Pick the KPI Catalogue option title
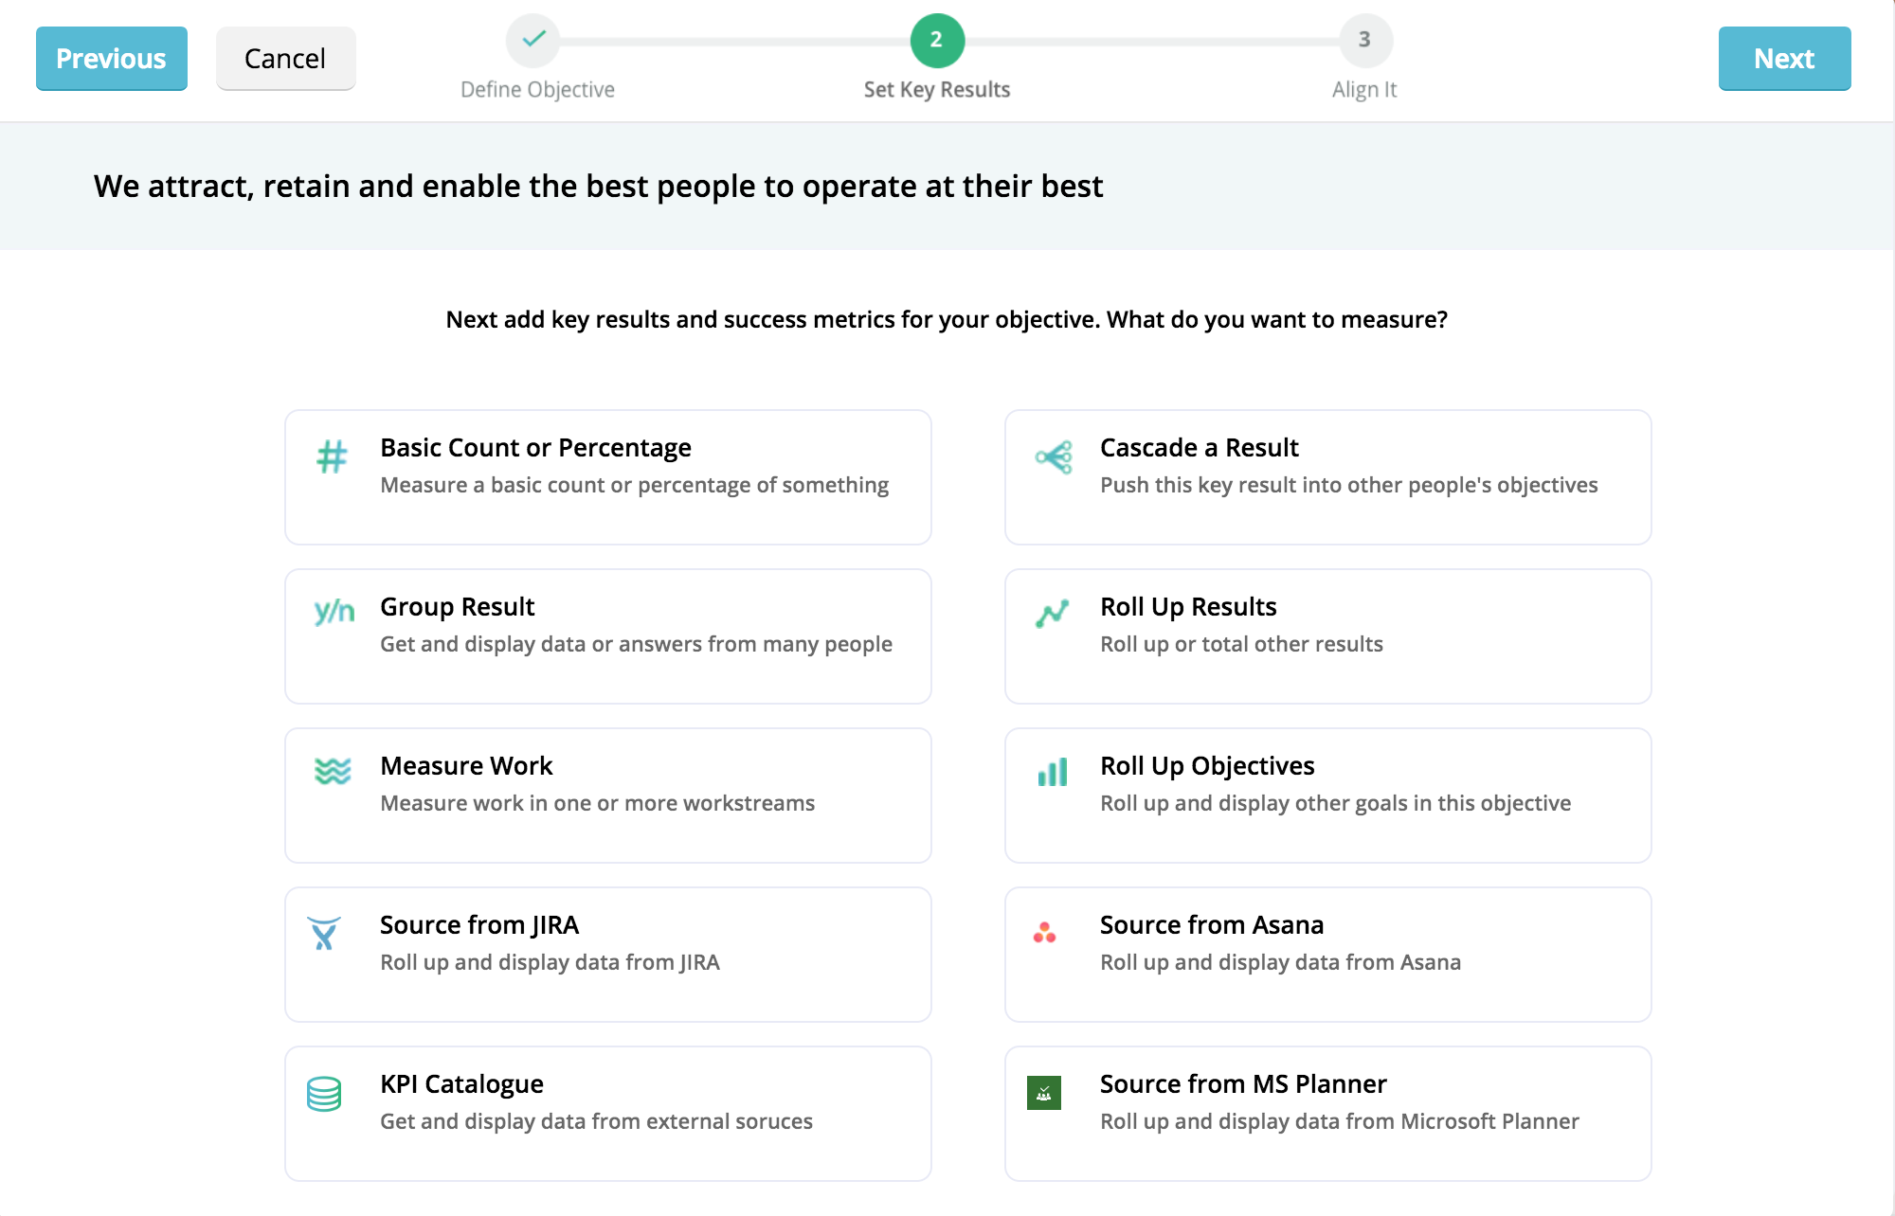 pyautogui.click(x=461, y=1083)
